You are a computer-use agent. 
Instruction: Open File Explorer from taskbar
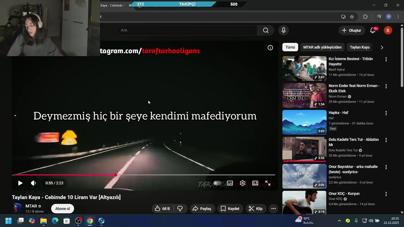tap(43, 221)
